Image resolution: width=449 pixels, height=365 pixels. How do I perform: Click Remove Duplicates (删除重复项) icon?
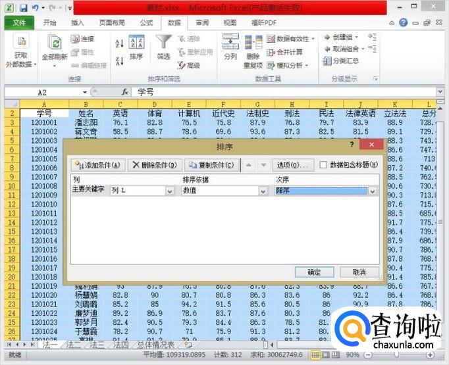click(x=253, y=47)
